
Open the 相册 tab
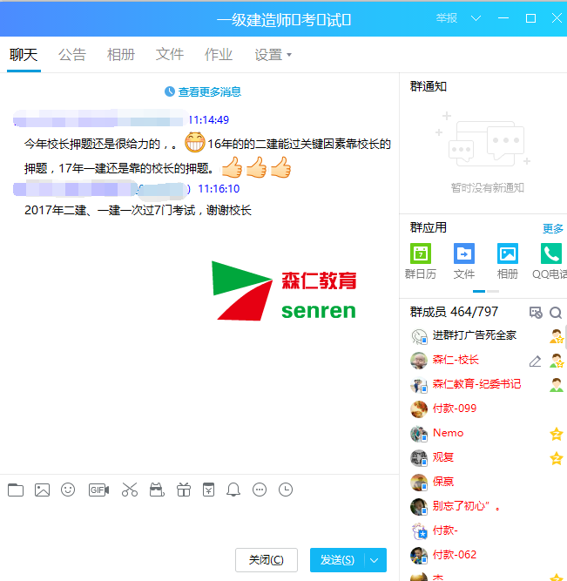121,55
